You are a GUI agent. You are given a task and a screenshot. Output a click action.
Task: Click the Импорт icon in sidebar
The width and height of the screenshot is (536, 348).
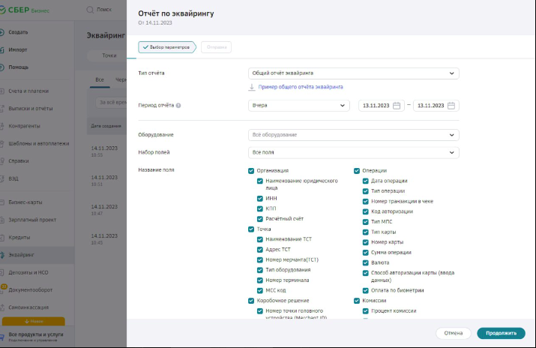tap(1, 49)
